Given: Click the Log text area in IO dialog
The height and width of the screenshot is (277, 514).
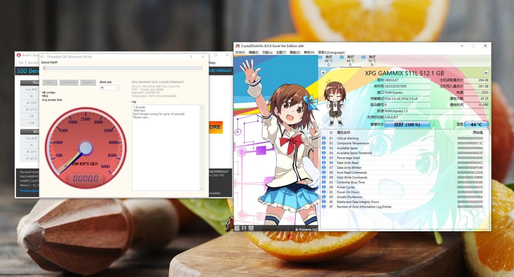Looking at the screenshot, I should (x=166, y=148).
